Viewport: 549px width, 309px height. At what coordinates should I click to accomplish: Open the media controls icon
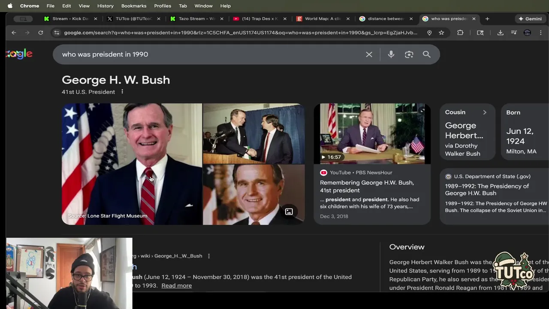pos(514,33)
